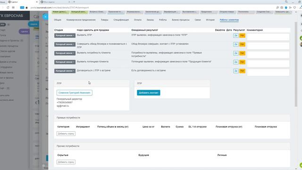This screenshot has width=302, height=170.
Task: Select the "Предоплата" pipeline stage
Action: coord(209,12)
